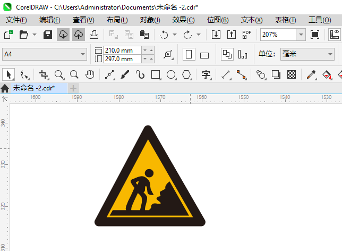Click the plus button for new tab

[x=73, y=88]
